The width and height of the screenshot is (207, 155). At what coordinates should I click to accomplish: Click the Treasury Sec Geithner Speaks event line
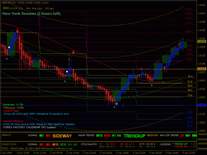pos(39,124)
